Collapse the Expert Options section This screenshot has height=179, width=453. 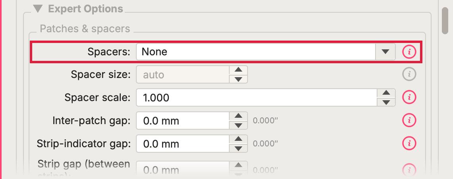tap(38, 9)
